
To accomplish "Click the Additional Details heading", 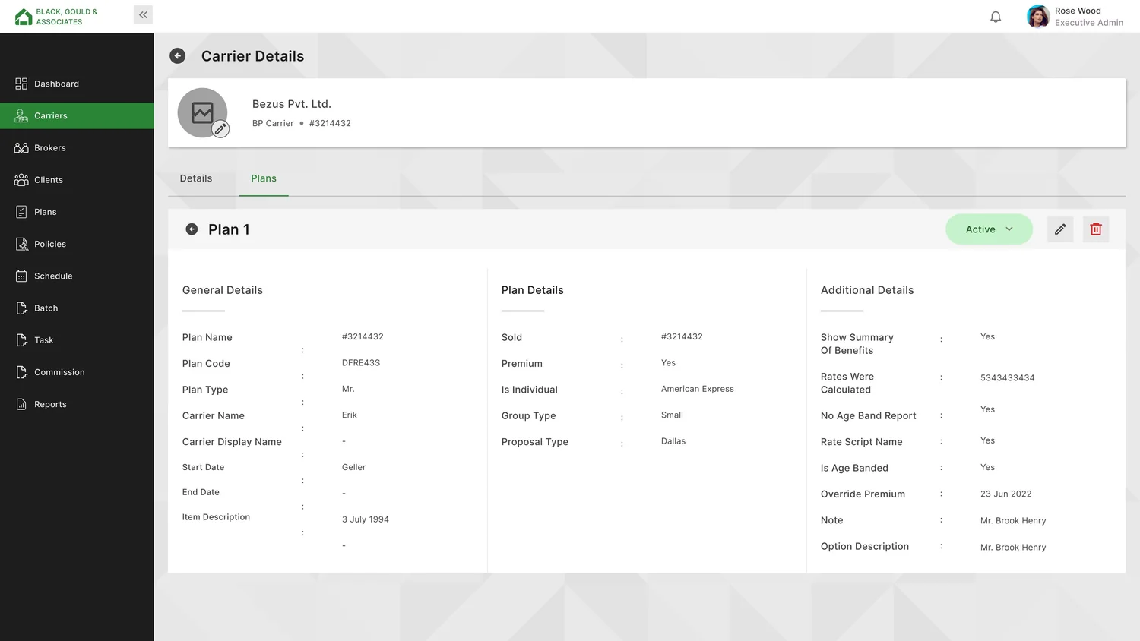I will (867, 290).
